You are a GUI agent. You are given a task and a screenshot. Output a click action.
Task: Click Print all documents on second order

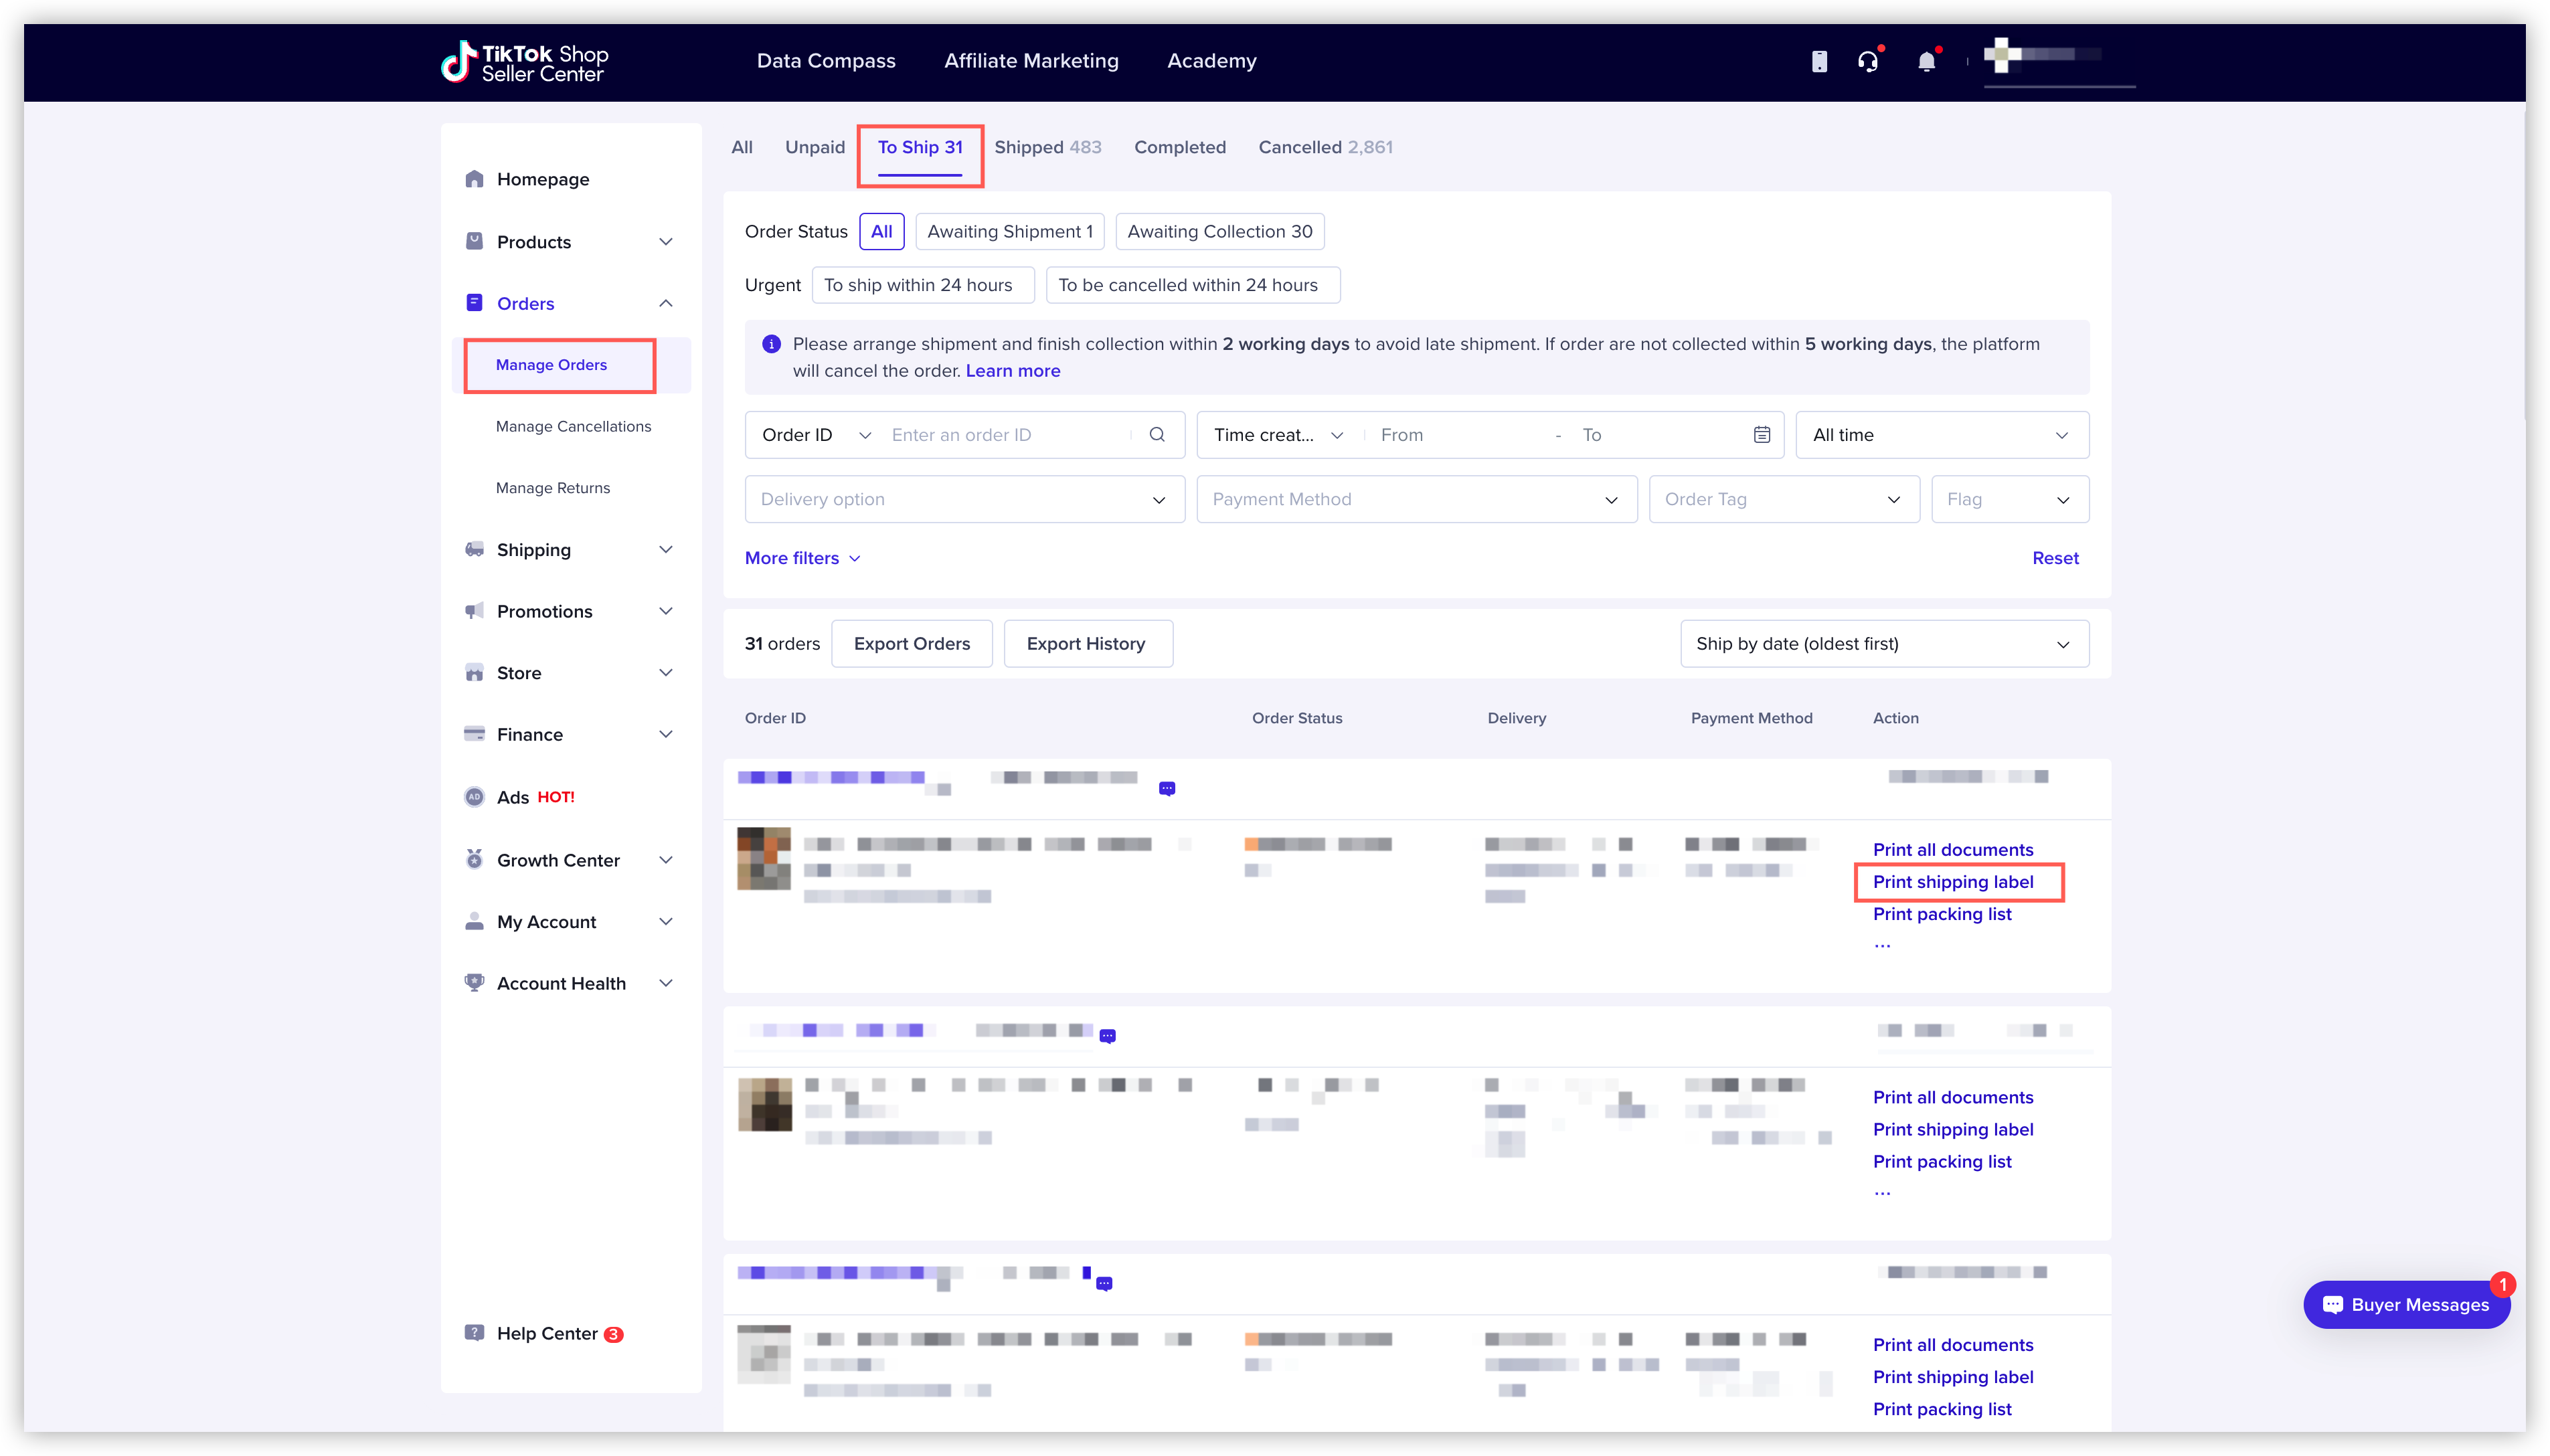tap(1952, 1097)
